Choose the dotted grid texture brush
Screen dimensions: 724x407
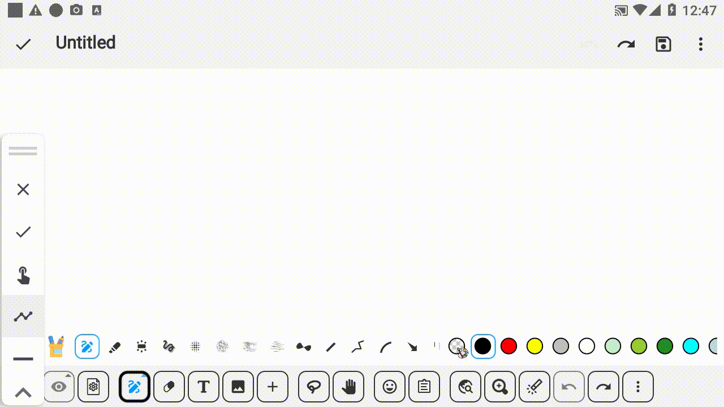[x=196, y=347]
